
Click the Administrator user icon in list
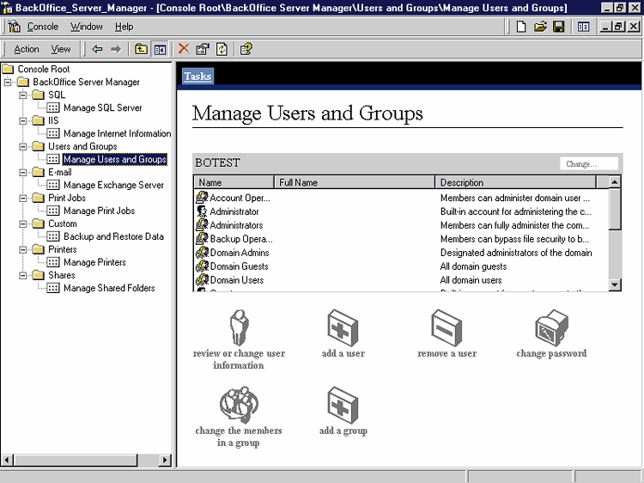point(202,211)
